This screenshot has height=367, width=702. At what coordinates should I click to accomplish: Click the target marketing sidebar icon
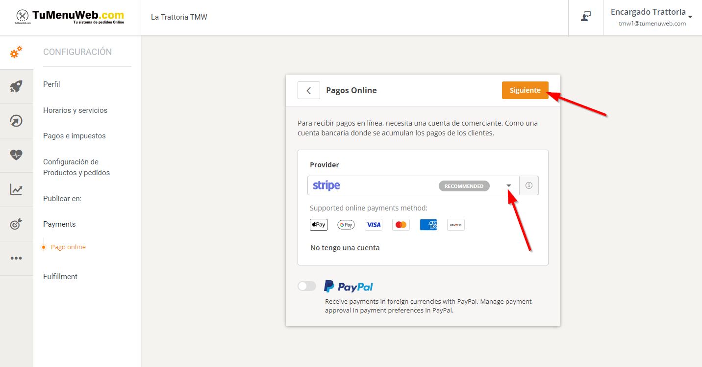16,224
